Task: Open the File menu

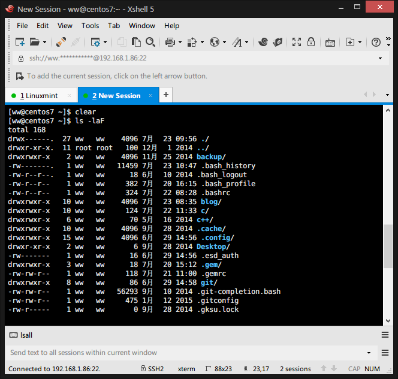Action: coord(22,26)
